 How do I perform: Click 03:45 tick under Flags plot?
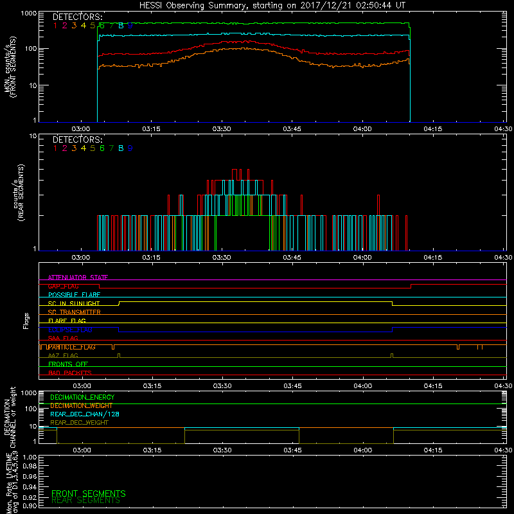coord(292,386)
